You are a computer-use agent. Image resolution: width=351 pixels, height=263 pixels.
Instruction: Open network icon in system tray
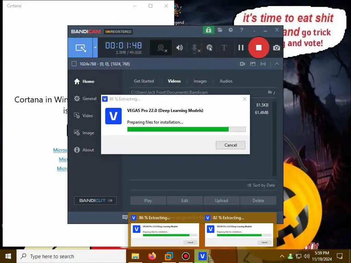coord(299,256)
